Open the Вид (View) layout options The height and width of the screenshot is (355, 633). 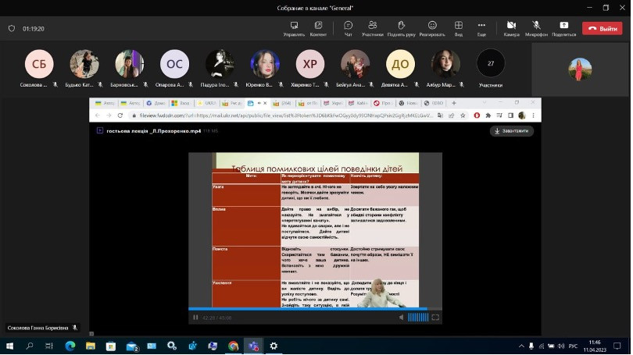point(459,26)
